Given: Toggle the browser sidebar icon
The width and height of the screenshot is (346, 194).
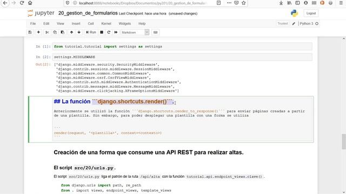Looking at the screenshot, I should pos(297,3).
